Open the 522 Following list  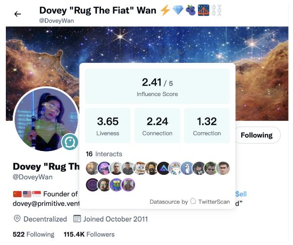[34, 234]
